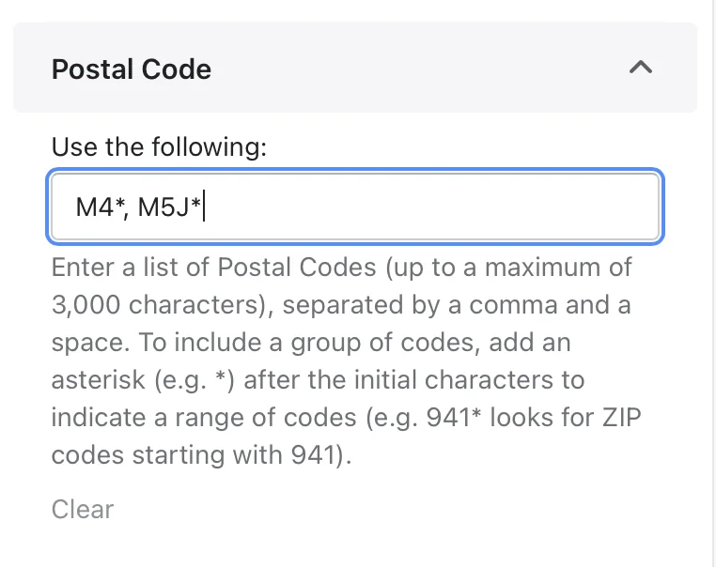
Task: Click after the final asterisk in the field
Action: point(203,207)
